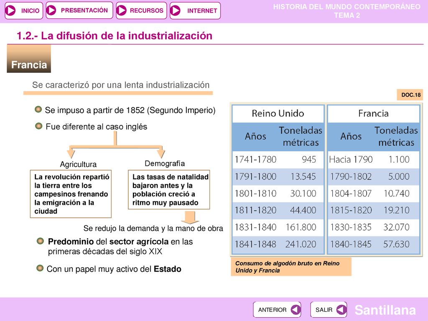Screen dimensions: 428x321
Task: Open the INICIO menu label
Action: (x=30, y=11)
